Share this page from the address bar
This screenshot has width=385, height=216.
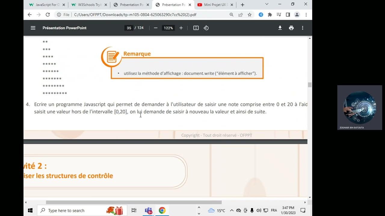tap(241, 15)
